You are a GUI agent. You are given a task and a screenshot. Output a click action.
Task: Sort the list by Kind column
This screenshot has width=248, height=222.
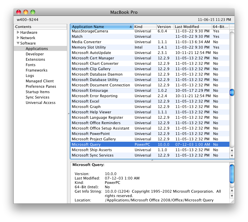[x=145, y=27]
